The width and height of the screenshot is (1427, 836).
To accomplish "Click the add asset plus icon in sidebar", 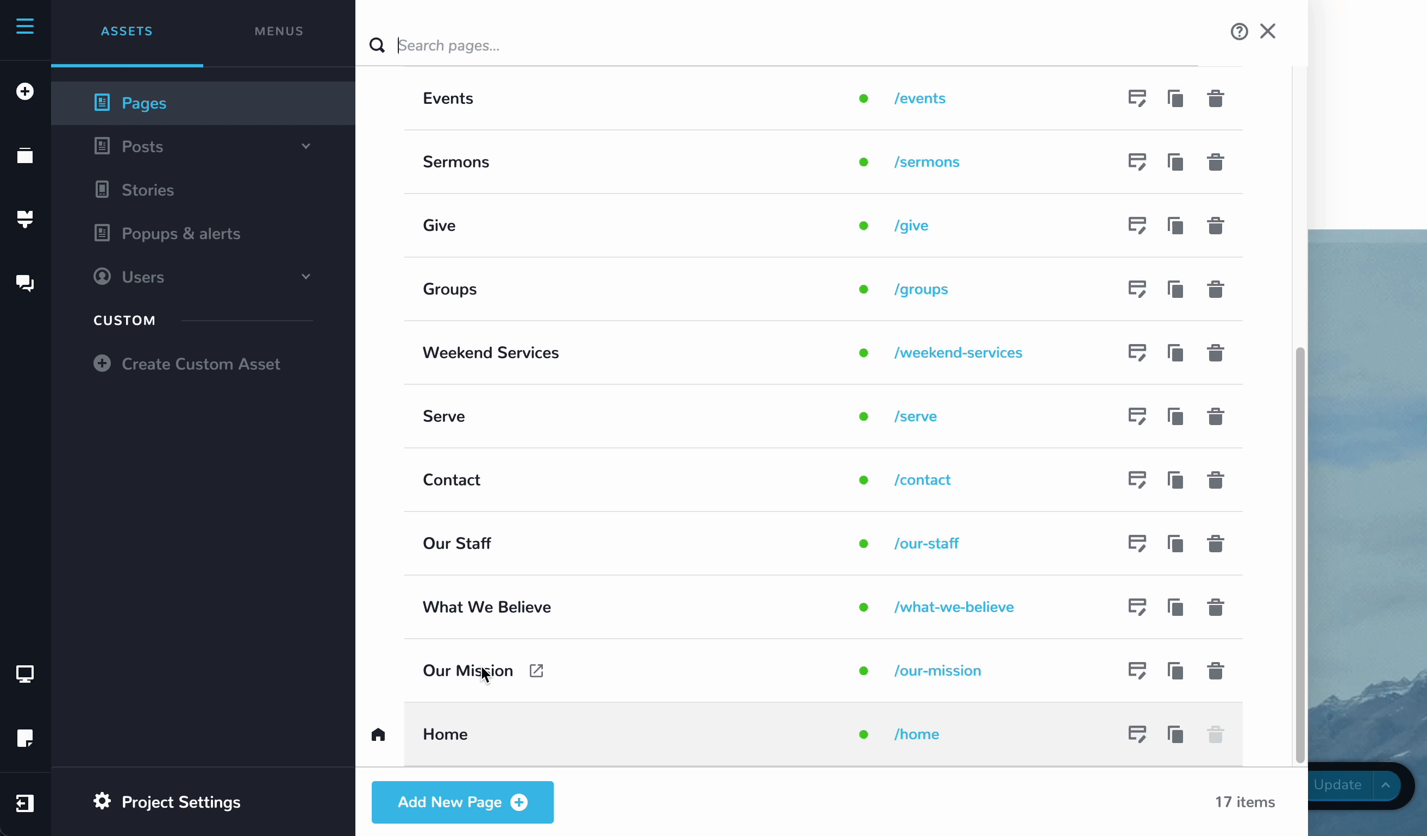I will 25,91.
